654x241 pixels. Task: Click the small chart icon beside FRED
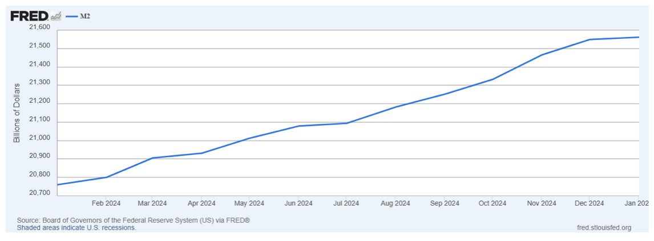coord(56,17)
